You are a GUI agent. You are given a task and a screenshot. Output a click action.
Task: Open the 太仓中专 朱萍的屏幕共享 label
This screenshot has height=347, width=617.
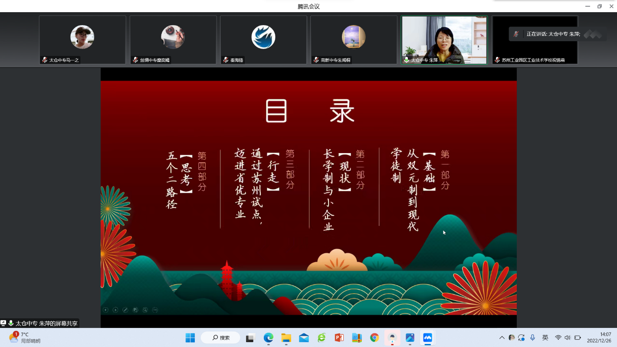tap(46, 324)
